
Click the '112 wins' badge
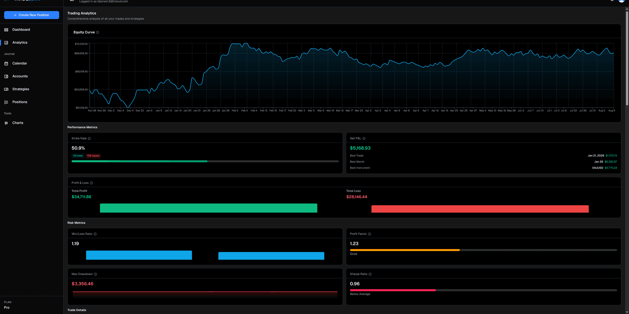78,156
